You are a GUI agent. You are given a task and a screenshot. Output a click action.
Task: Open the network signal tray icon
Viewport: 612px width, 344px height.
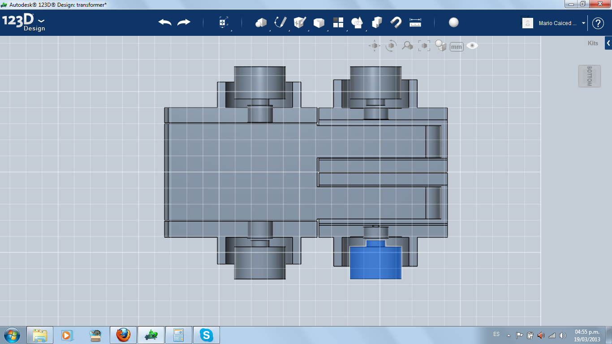[552, 335]
